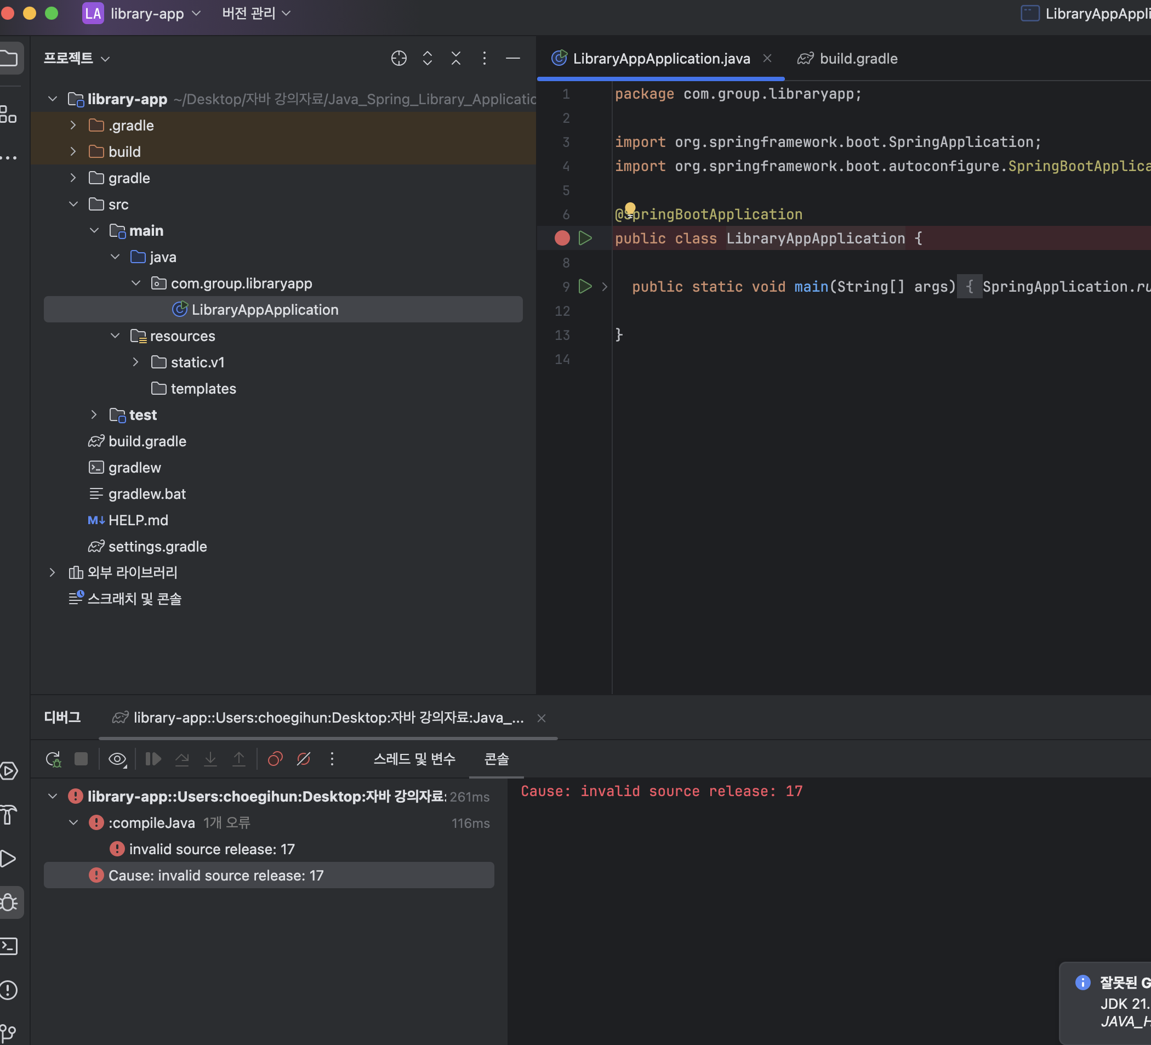Collapse the src folder

(x=73, y=204)
